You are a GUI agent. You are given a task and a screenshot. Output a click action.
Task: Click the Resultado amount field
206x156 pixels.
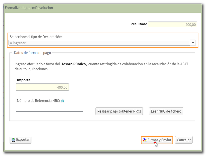point(173,24)
